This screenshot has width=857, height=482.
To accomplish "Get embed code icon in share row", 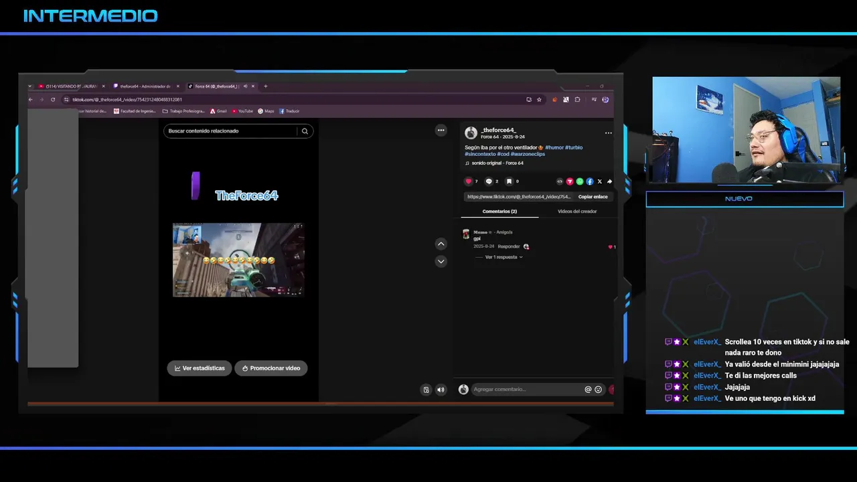I will click(560, 181).
